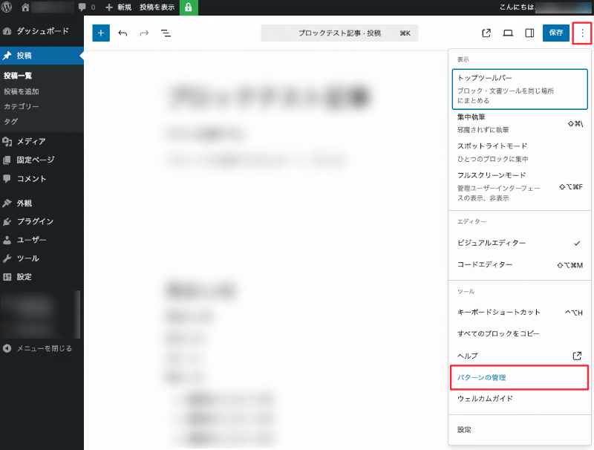Click the WordPress logo in the admin bar
The image size is (594, 450).
click(x=7, y=7)
